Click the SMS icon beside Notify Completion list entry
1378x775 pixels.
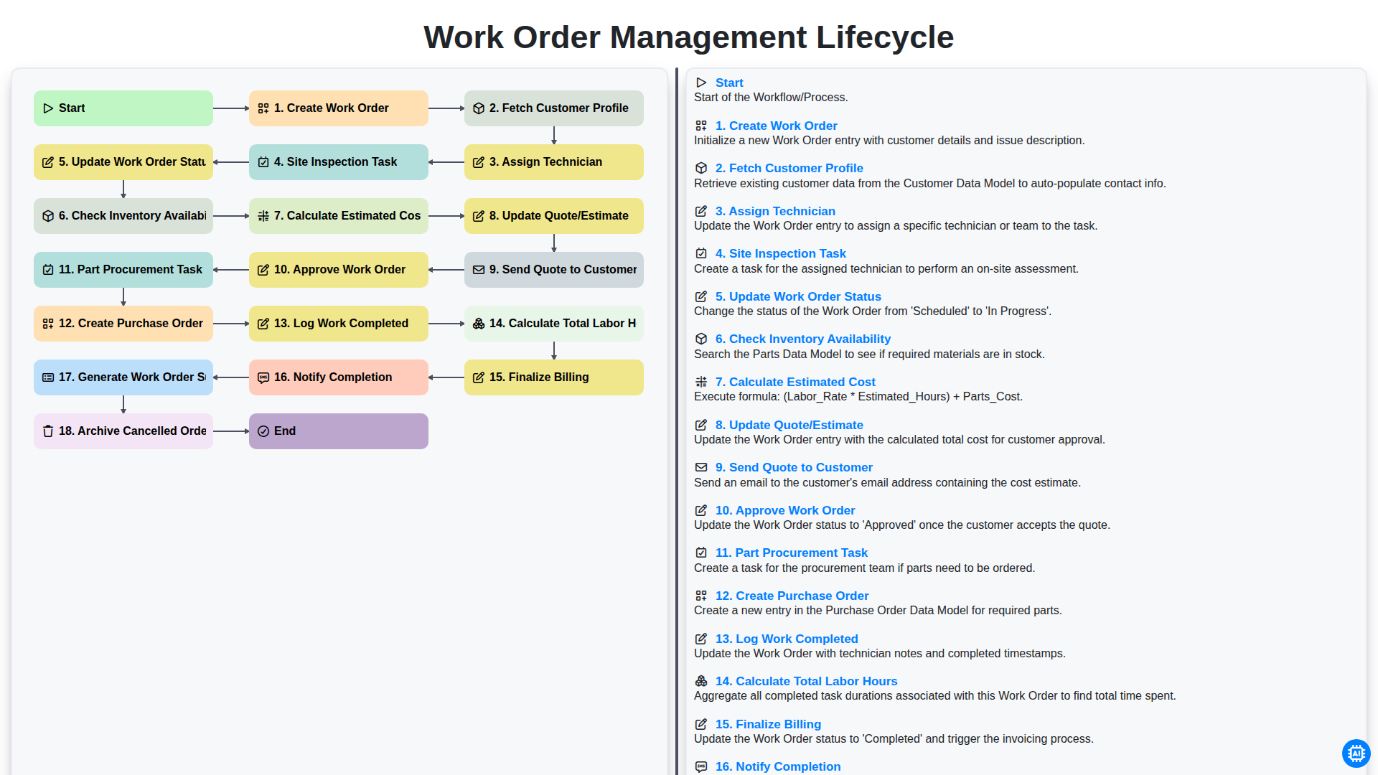pyautogui.click(x=701, y=766)
